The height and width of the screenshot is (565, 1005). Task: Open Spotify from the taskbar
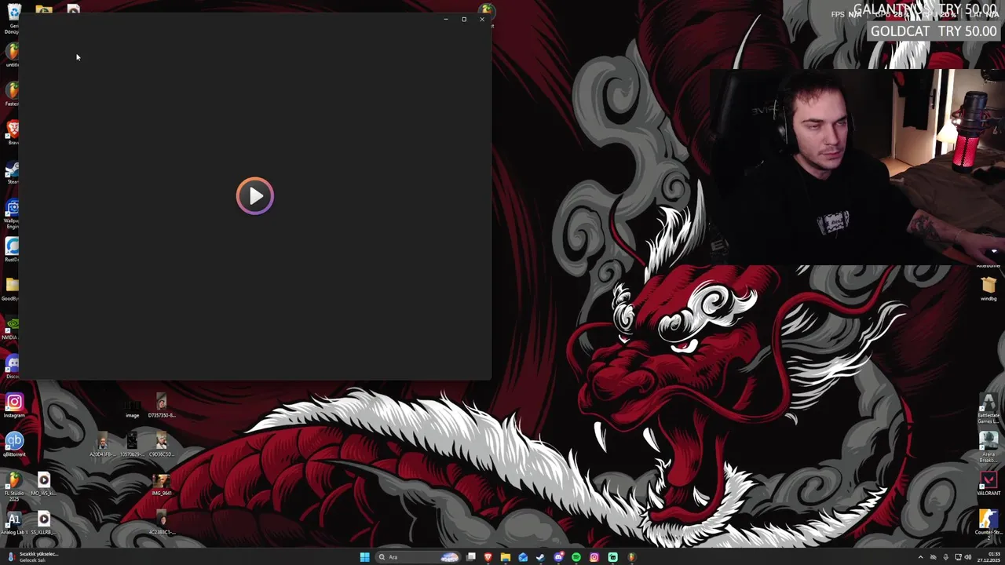coord(576,557)
